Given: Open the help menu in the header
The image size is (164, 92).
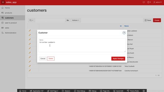Looking at the screenshot, I should click(x=149, y=2).
